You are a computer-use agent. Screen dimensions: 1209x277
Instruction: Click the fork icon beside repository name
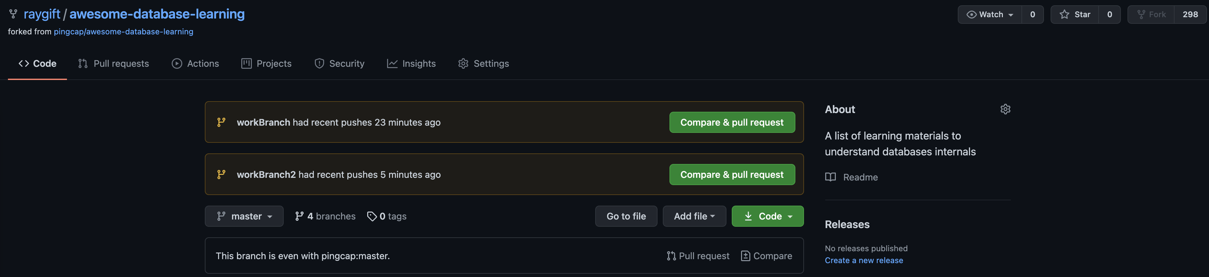13,14
